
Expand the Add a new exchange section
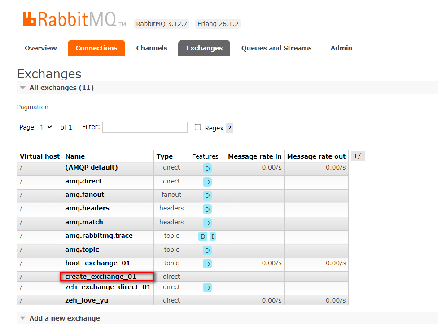coord(64,318)
